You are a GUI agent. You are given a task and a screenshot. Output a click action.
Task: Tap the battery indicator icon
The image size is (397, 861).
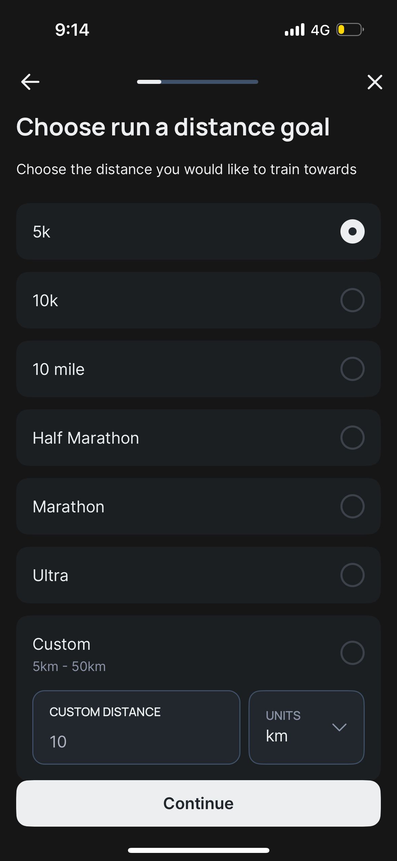tap(350, 30)
